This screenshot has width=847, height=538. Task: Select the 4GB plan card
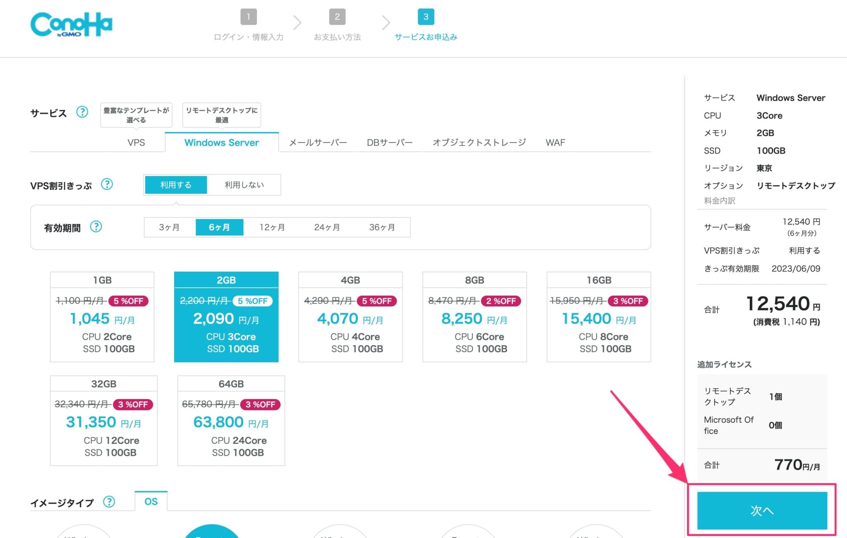click(x=350, y=317)
